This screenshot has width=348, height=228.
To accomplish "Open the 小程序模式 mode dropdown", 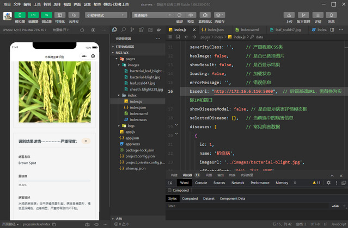I will click(106, 15).
